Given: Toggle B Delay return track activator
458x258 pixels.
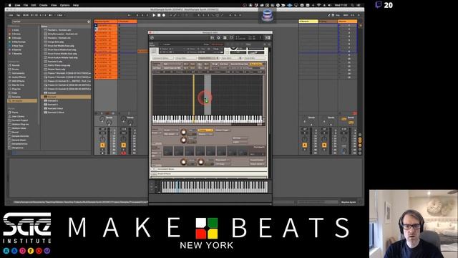Looking at the screenshot, I should [324, 145].
